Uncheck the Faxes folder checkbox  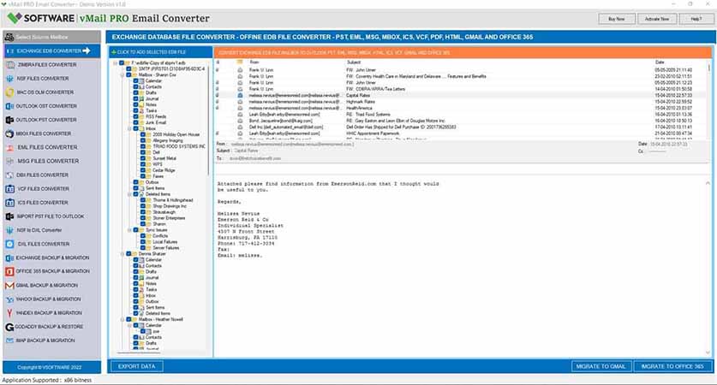[x=143, y=176]
